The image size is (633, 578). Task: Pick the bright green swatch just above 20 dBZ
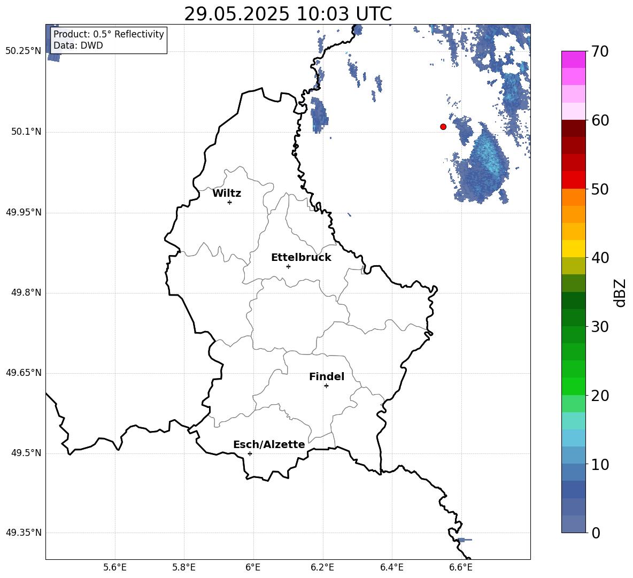(x=573, y=387)
